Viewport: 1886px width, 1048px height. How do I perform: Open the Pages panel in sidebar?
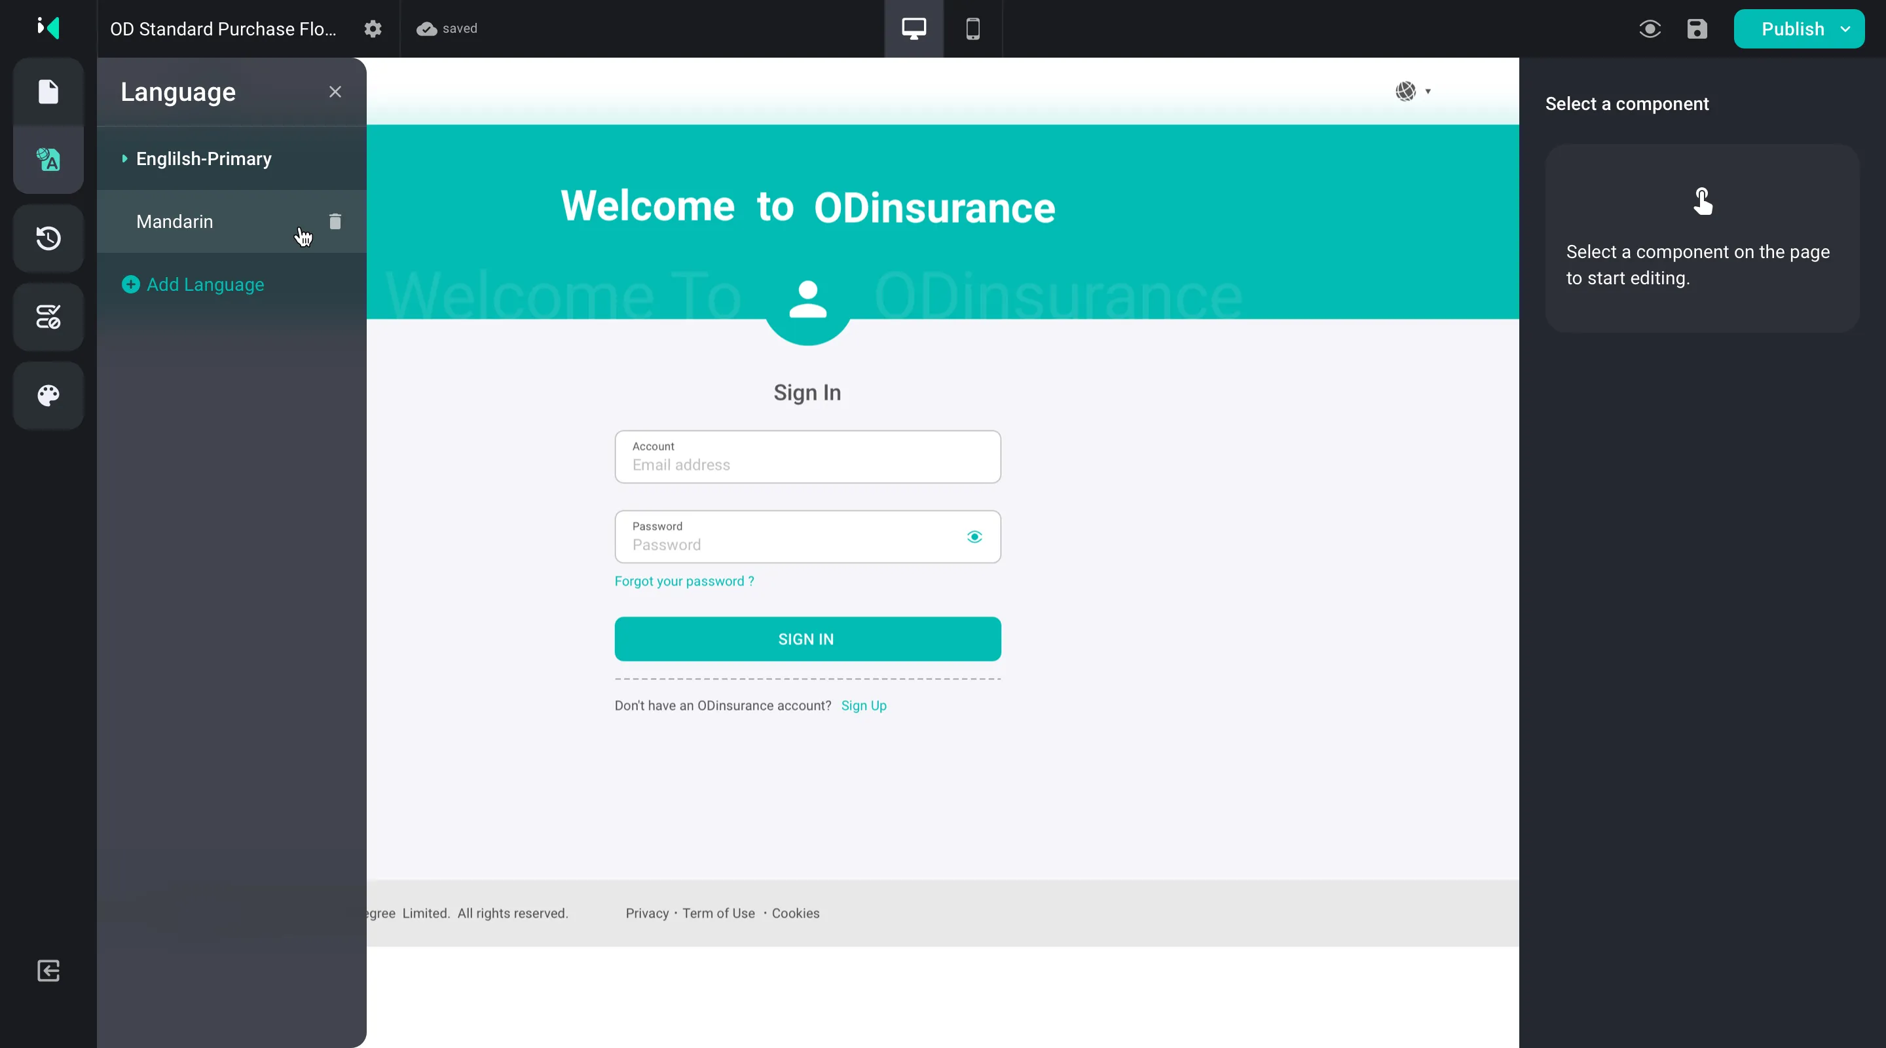(48, 92)
